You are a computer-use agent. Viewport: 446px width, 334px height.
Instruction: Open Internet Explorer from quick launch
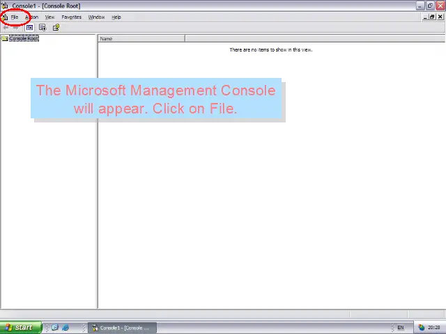pyautogui.click(x=66, y=328)
